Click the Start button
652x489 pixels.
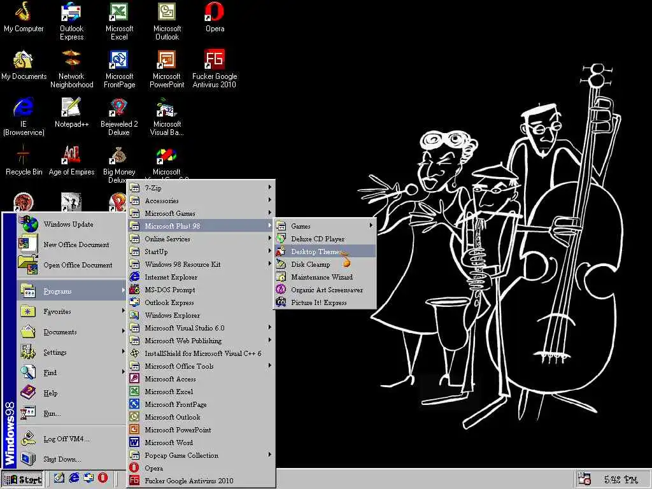click(22, 479)
